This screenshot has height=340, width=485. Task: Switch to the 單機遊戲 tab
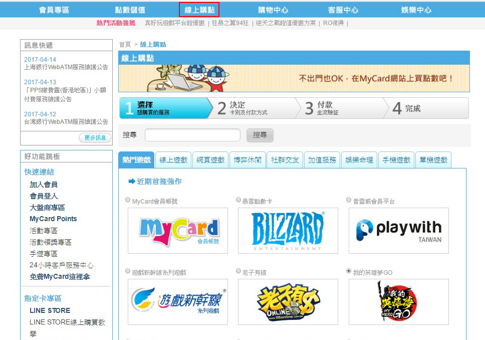[x=433, y=160]
